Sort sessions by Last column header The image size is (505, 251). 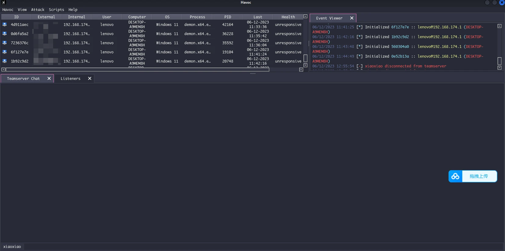point(258,17)
